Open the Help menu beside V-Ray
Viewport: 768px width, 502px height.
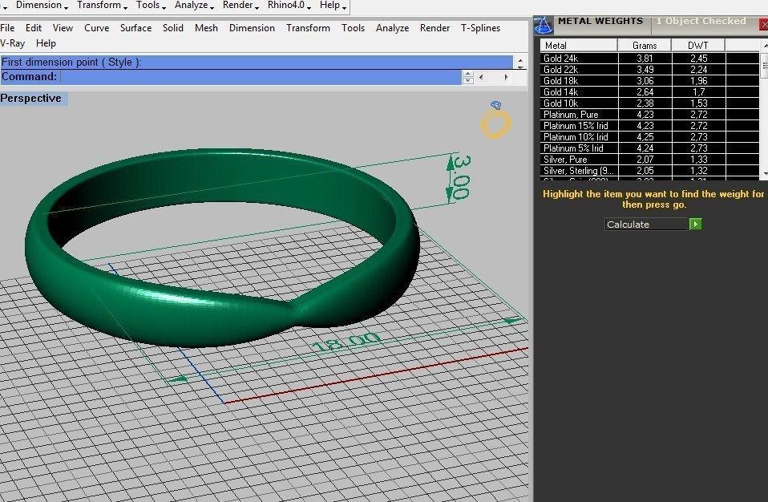pos(46,43)
